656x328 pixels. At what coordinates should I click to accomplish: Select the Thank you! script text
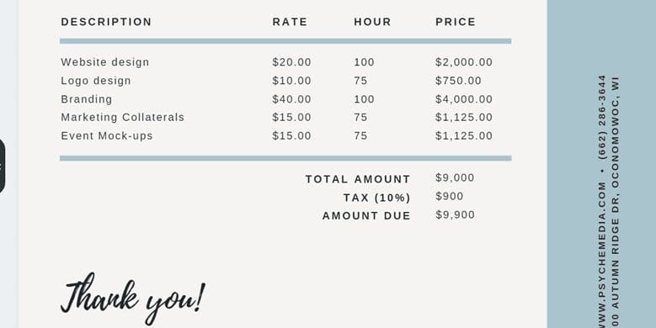[x=133, y=299]
